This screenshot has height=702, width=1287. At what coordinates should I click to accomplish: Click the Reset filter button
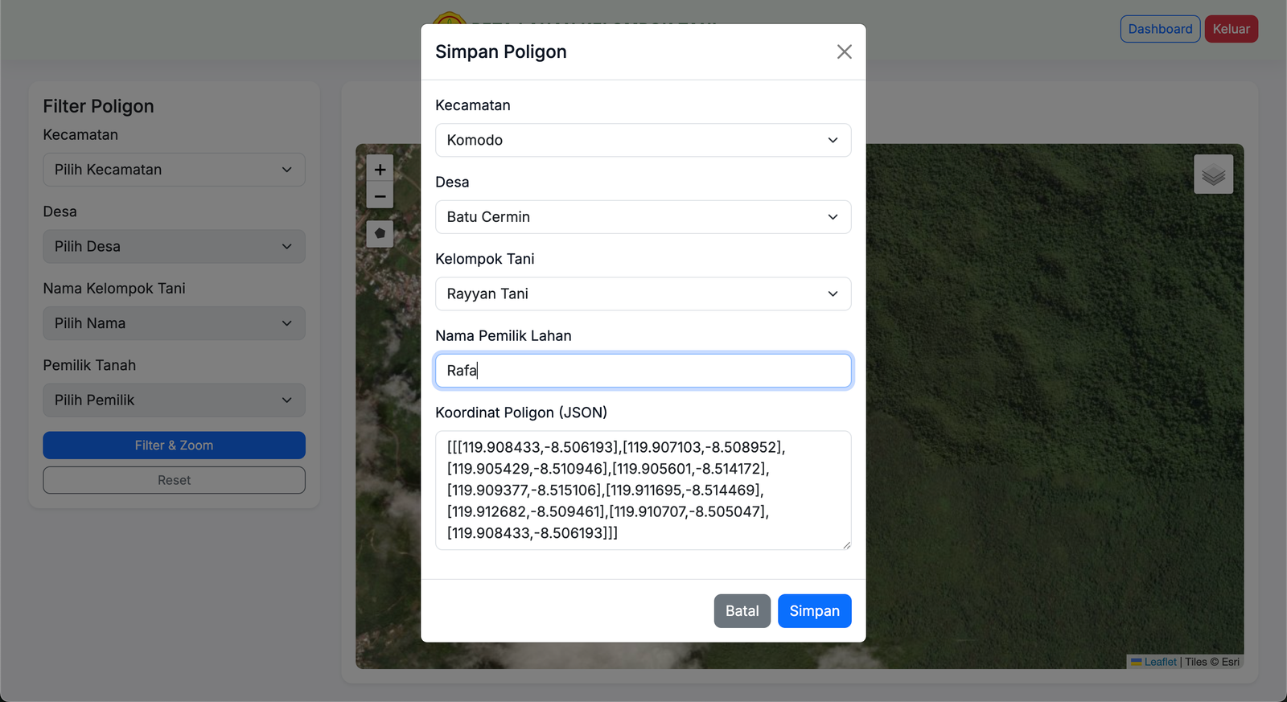[x=174, y=480]
